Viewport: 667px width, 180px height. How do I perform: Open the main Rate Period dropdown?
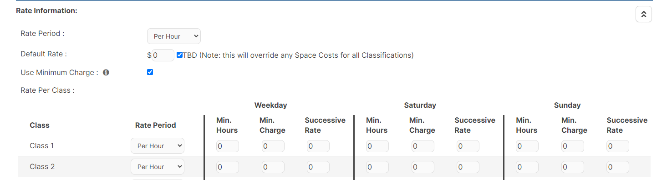[x=174, y=36]
